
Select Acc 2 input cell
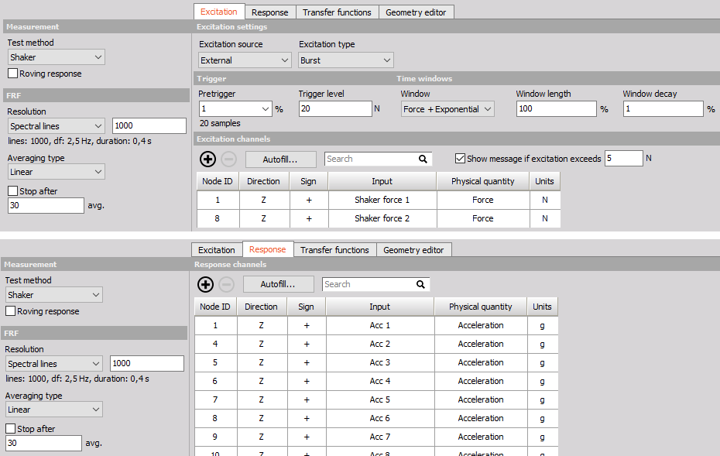click(x=380, y=344)
